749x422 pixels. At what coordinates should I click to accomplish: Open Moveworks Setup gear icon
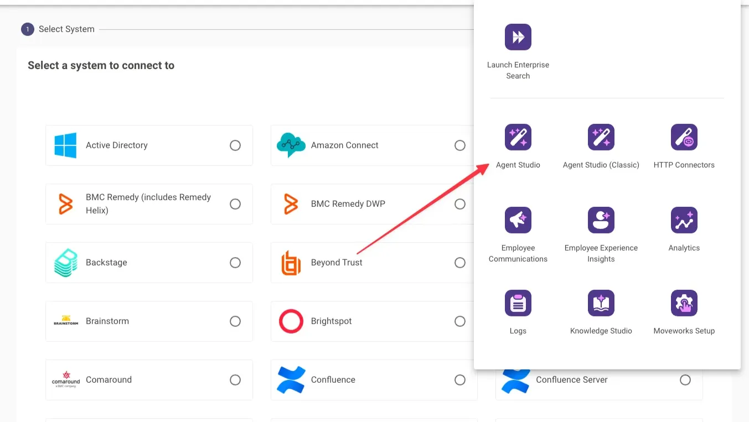tap(684, 303)
